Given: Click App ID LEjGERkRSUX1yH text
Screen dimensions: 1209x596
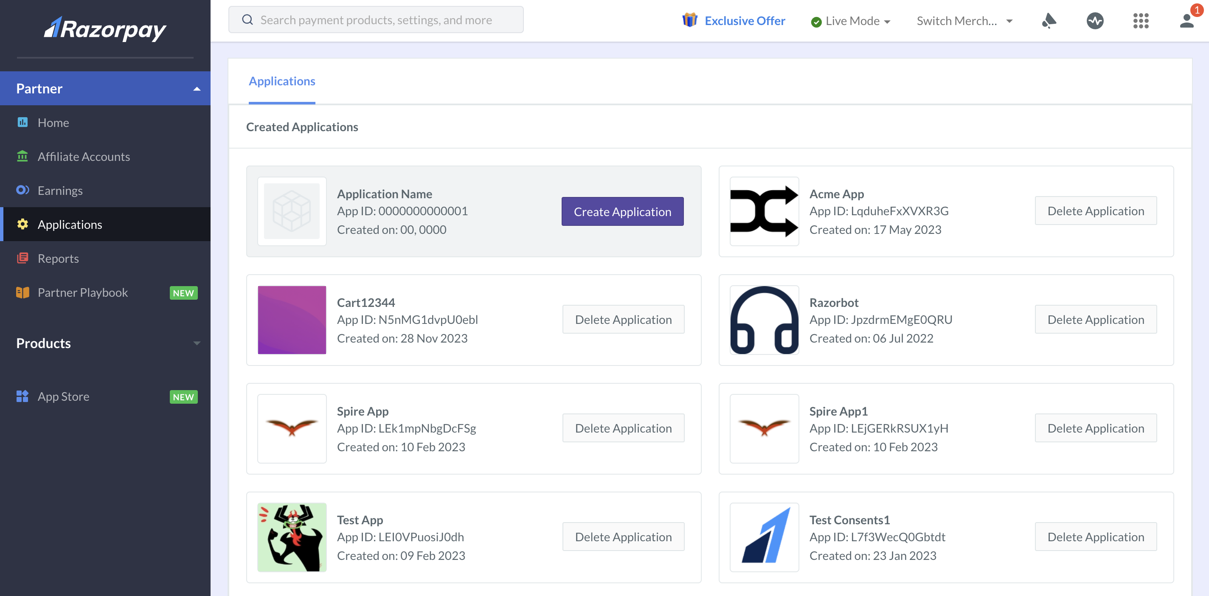Looking at the screenshot, I should 879,428.
